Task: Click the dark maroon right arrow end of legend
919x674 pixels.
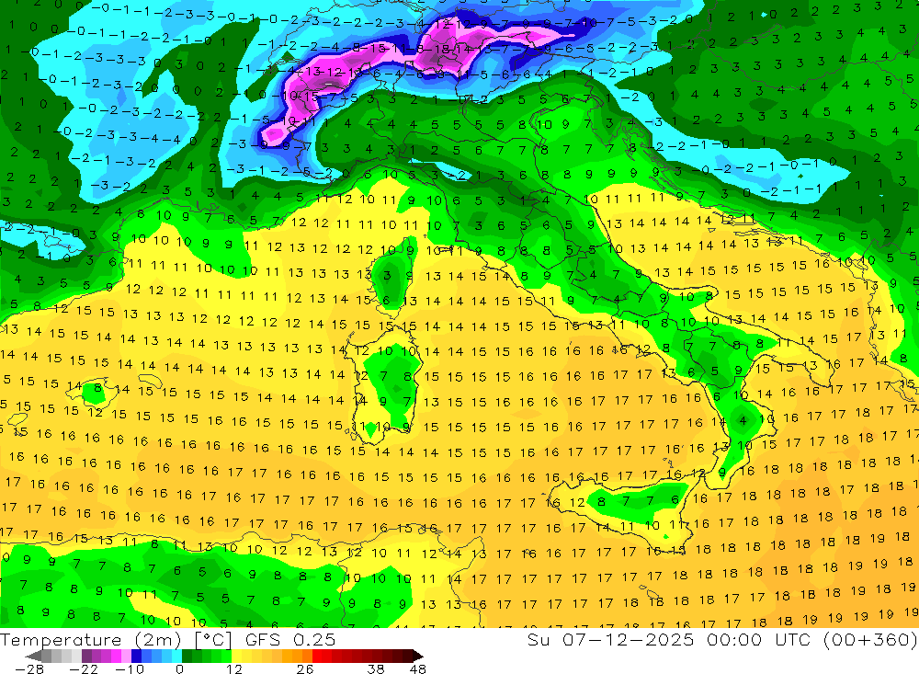Action: click(x=416, y=656)
